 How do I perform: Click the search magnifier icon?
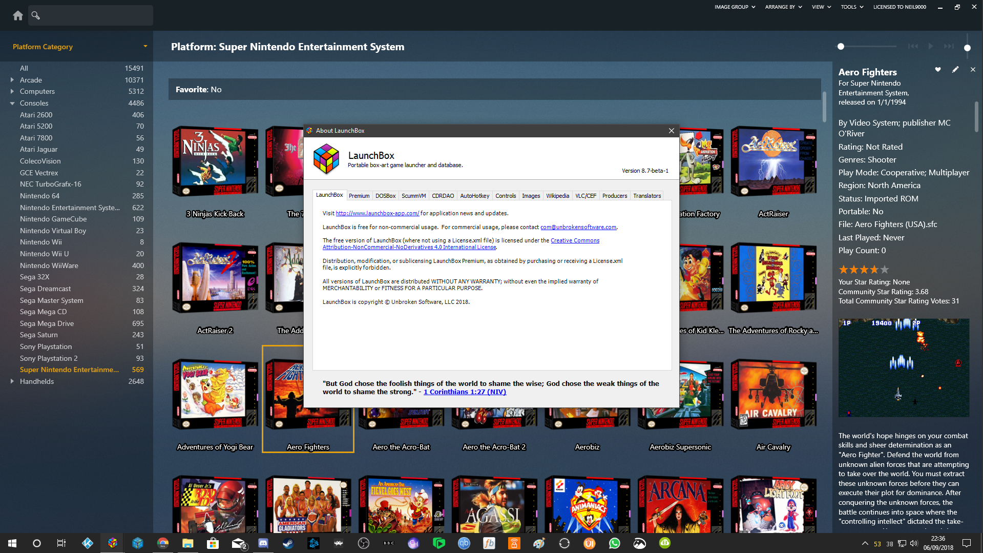(35, 15)
